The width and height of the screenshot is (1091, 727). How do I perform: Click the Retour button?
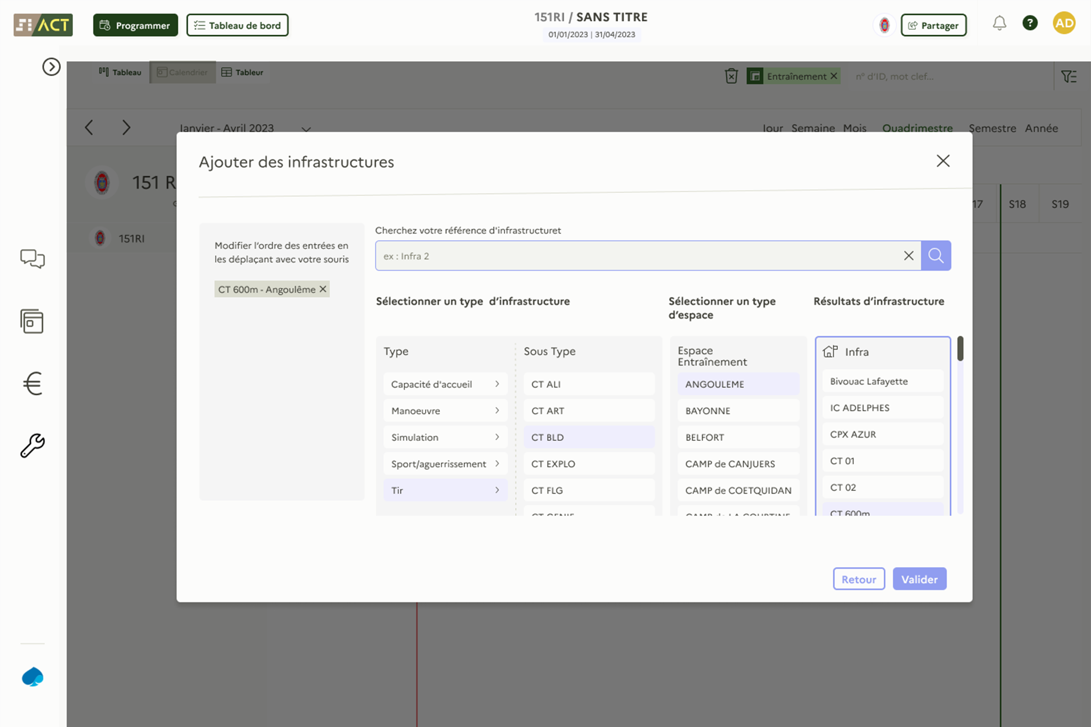point(858,579)
